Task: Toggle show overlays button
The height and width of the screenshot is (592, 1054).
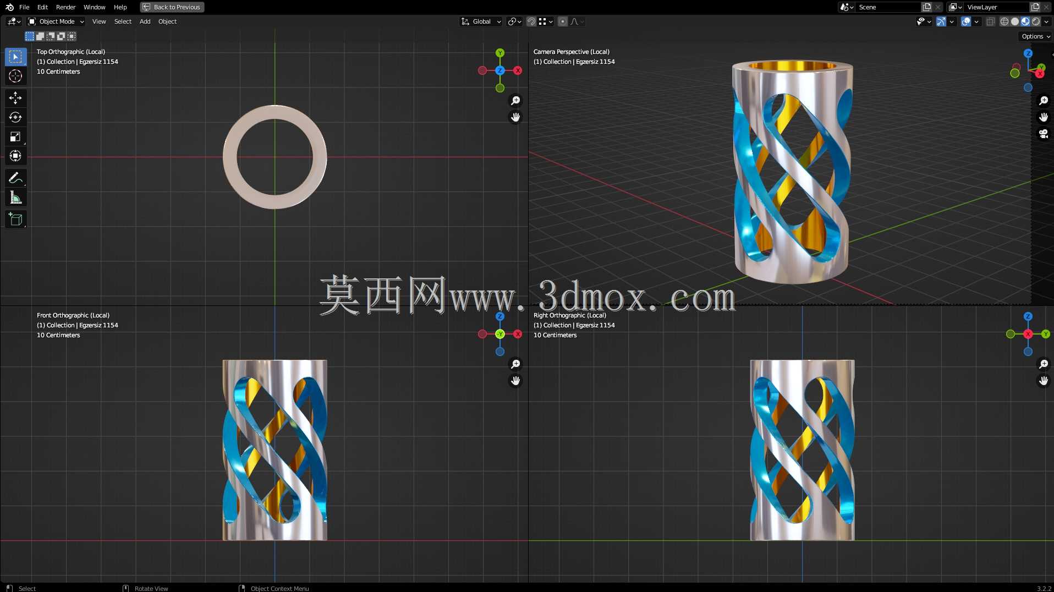Action: 966,21
